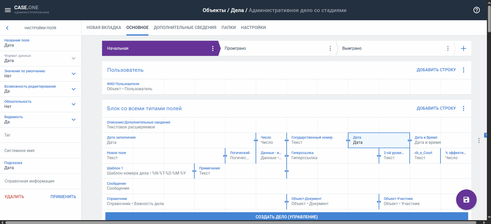
Task: Expand the Формат данных dropdown
Action: click(x=74, y=58)
